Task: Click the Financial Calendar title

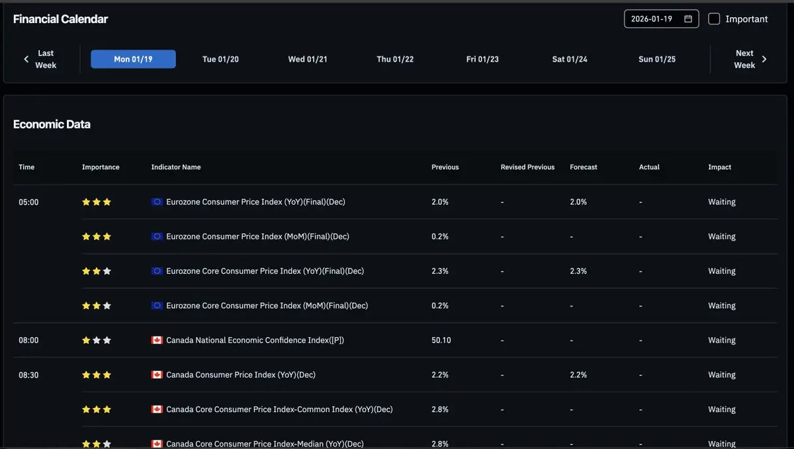Action: pyautogui.click(x=60, y=19)
